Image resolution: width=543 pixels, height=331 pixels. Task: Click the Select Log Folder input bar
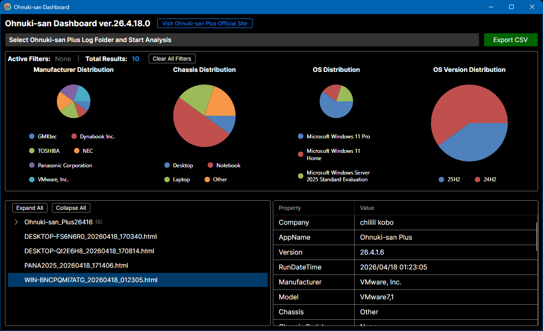[242, 39]
